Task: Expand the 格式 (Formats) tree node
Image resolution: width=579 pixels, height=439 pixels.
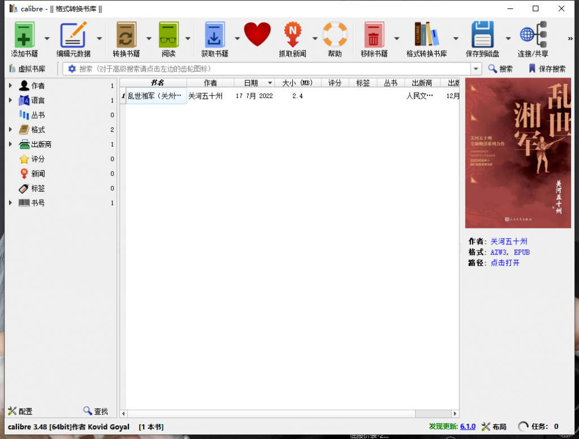Action: tap(10, 130)
